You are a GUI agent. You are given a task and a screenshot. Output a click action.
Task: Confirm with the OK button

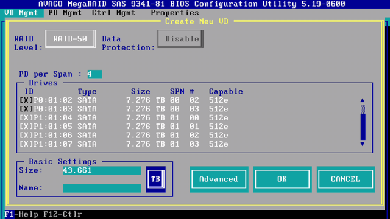click(282, 179)
